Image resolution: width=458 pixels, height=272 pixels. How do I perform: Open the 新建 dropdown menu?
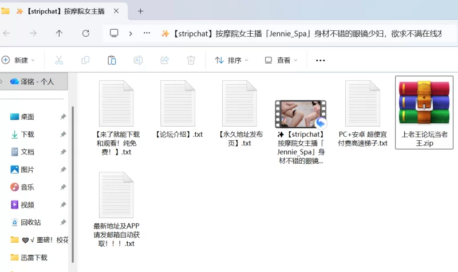(18, 60)
